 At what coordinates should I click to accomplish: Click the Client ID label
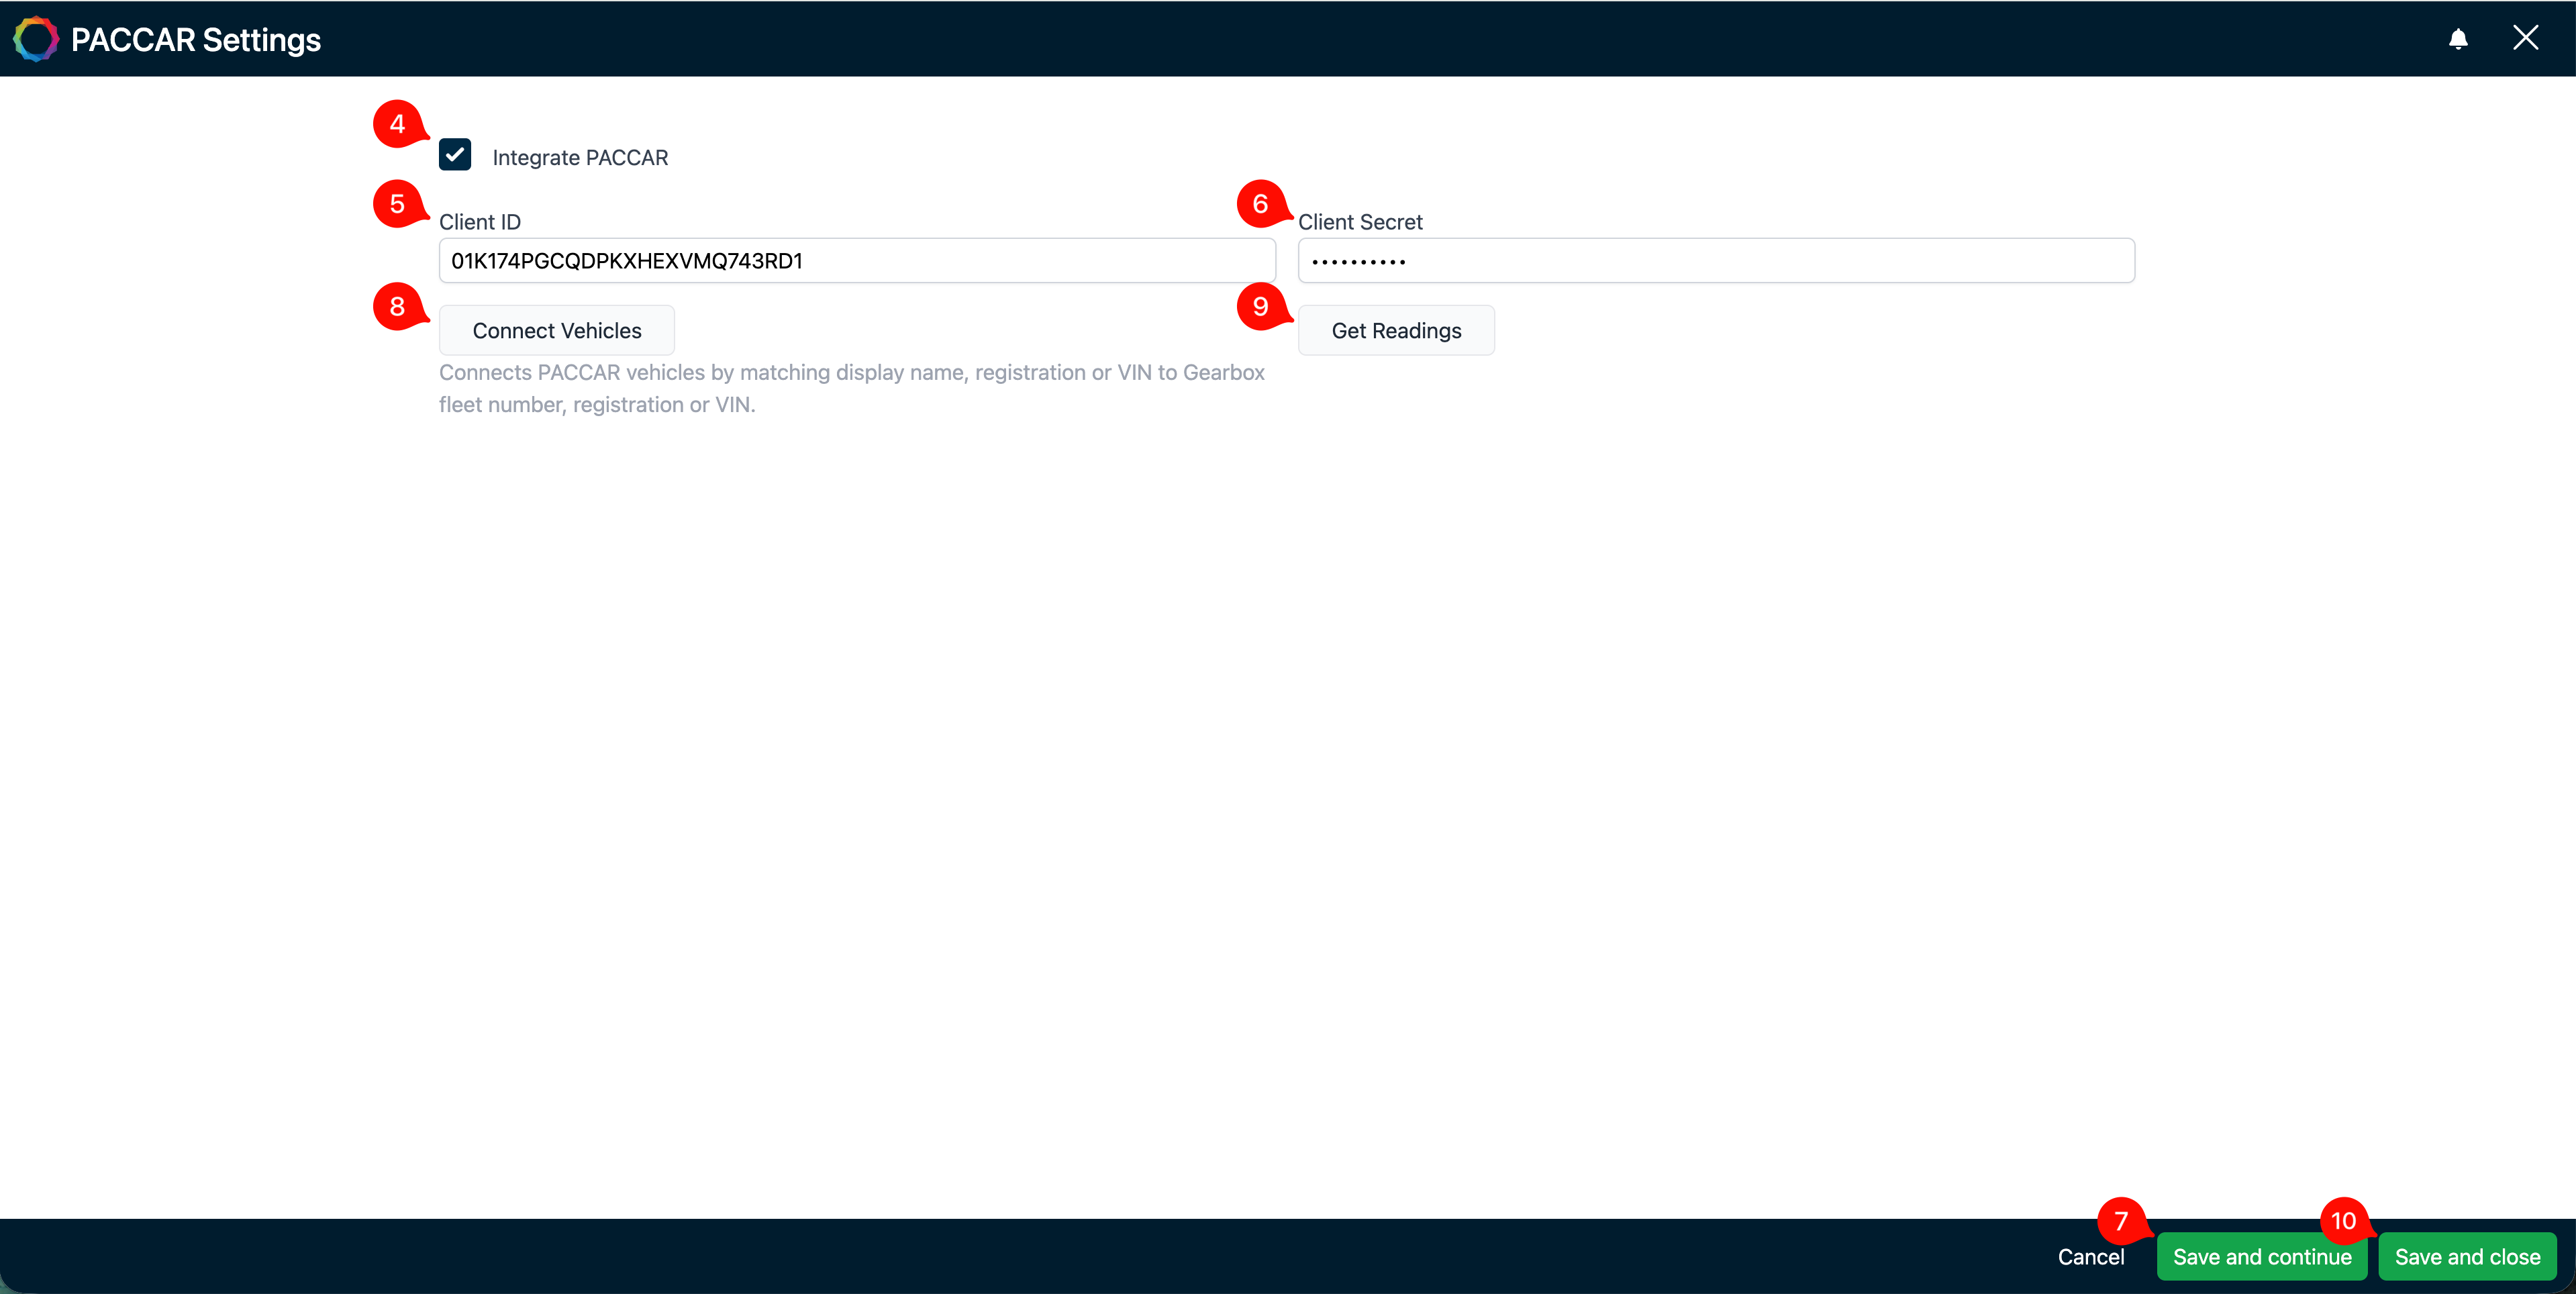(480, 222)
